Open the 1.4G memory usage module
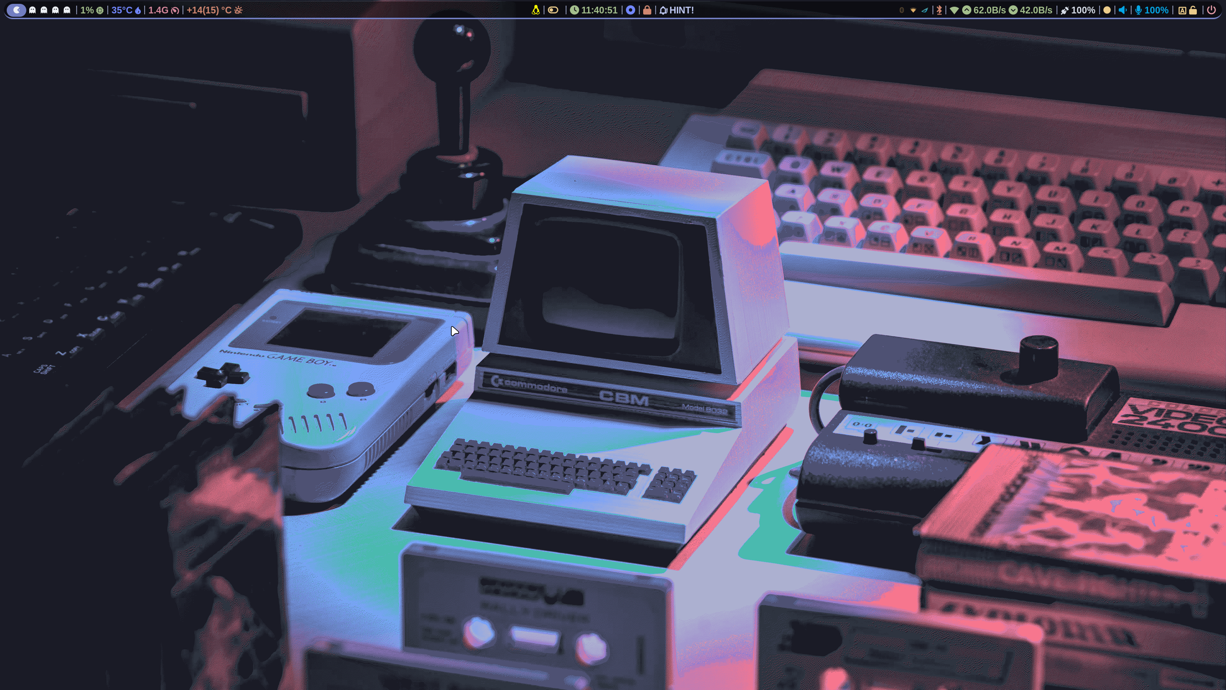Image resolution: width=1226 pixels, height=690 pixels. (x=163, y=10)
